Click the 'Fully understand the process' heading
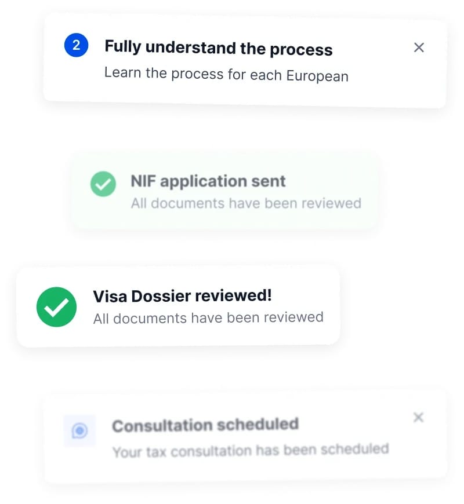 (218, 48)
